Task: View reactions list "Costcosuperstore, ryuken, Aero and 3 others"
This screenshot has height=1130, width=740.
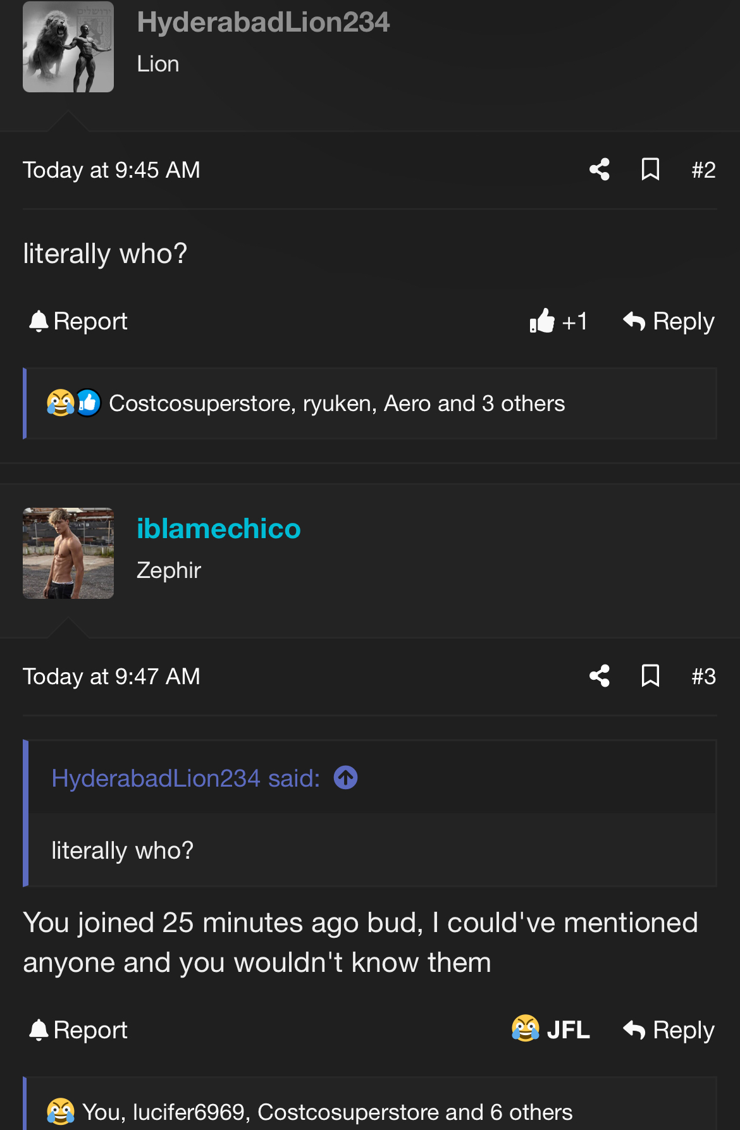Action: 336,403
